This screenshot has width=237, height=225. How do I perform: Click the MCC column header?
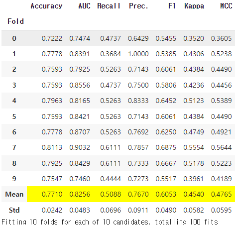(226, 6)
